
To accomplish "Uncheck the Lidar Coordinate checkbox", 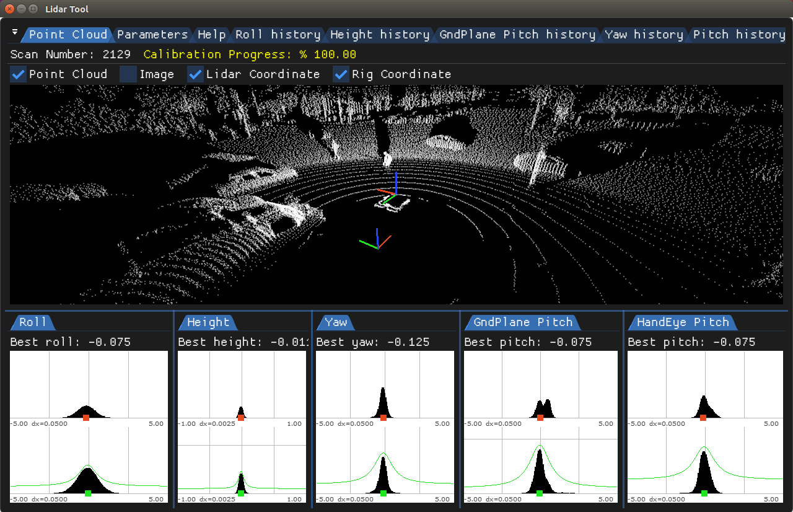I will pos(196,74).
